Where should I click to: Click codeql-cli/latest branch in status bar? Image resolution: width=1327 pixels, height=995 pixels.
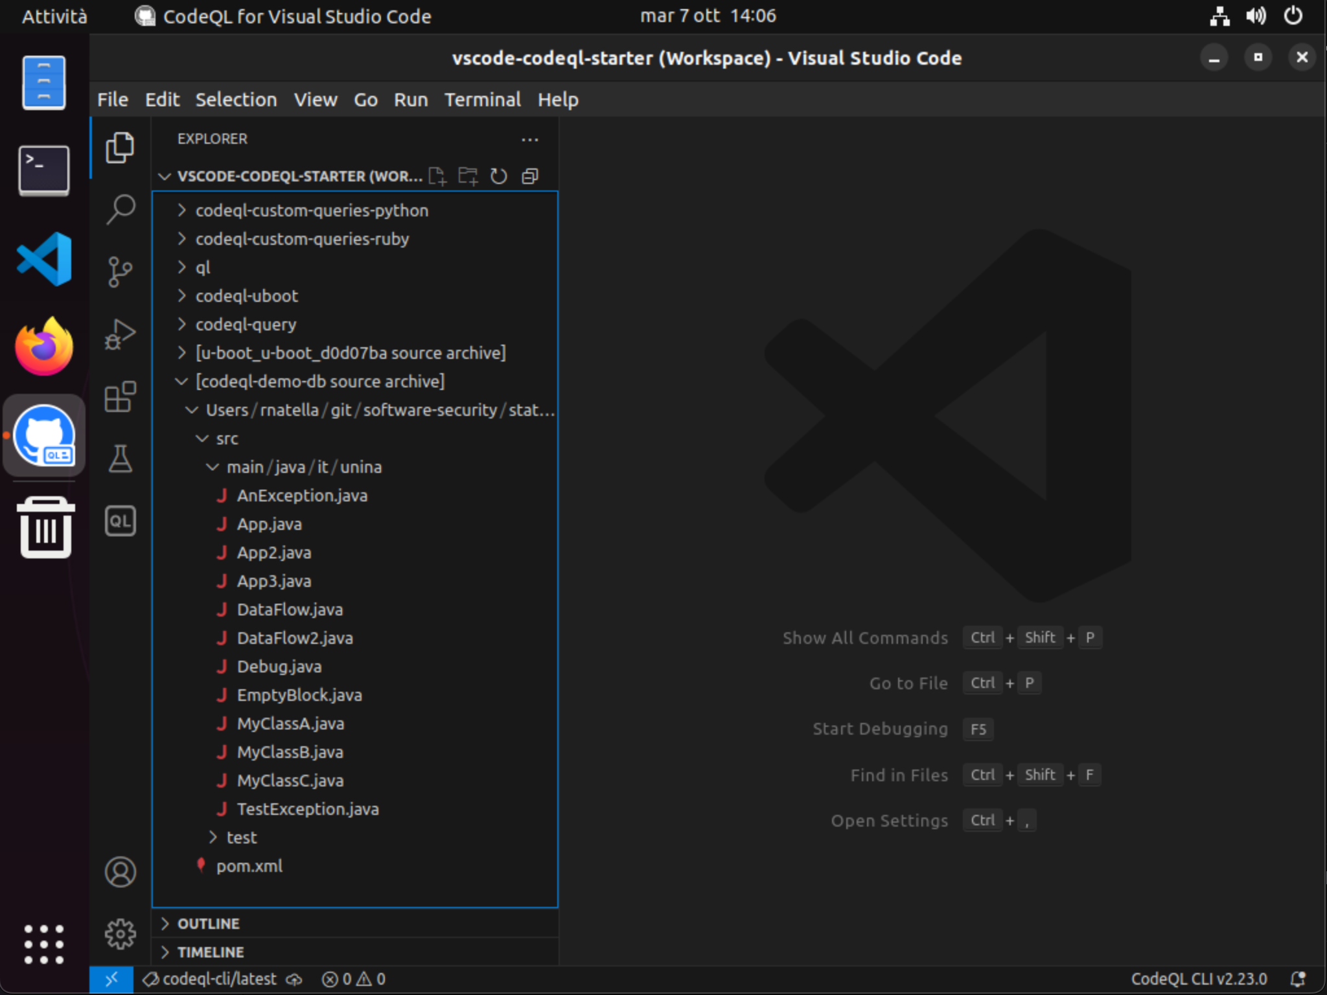(x=211, y=979)
